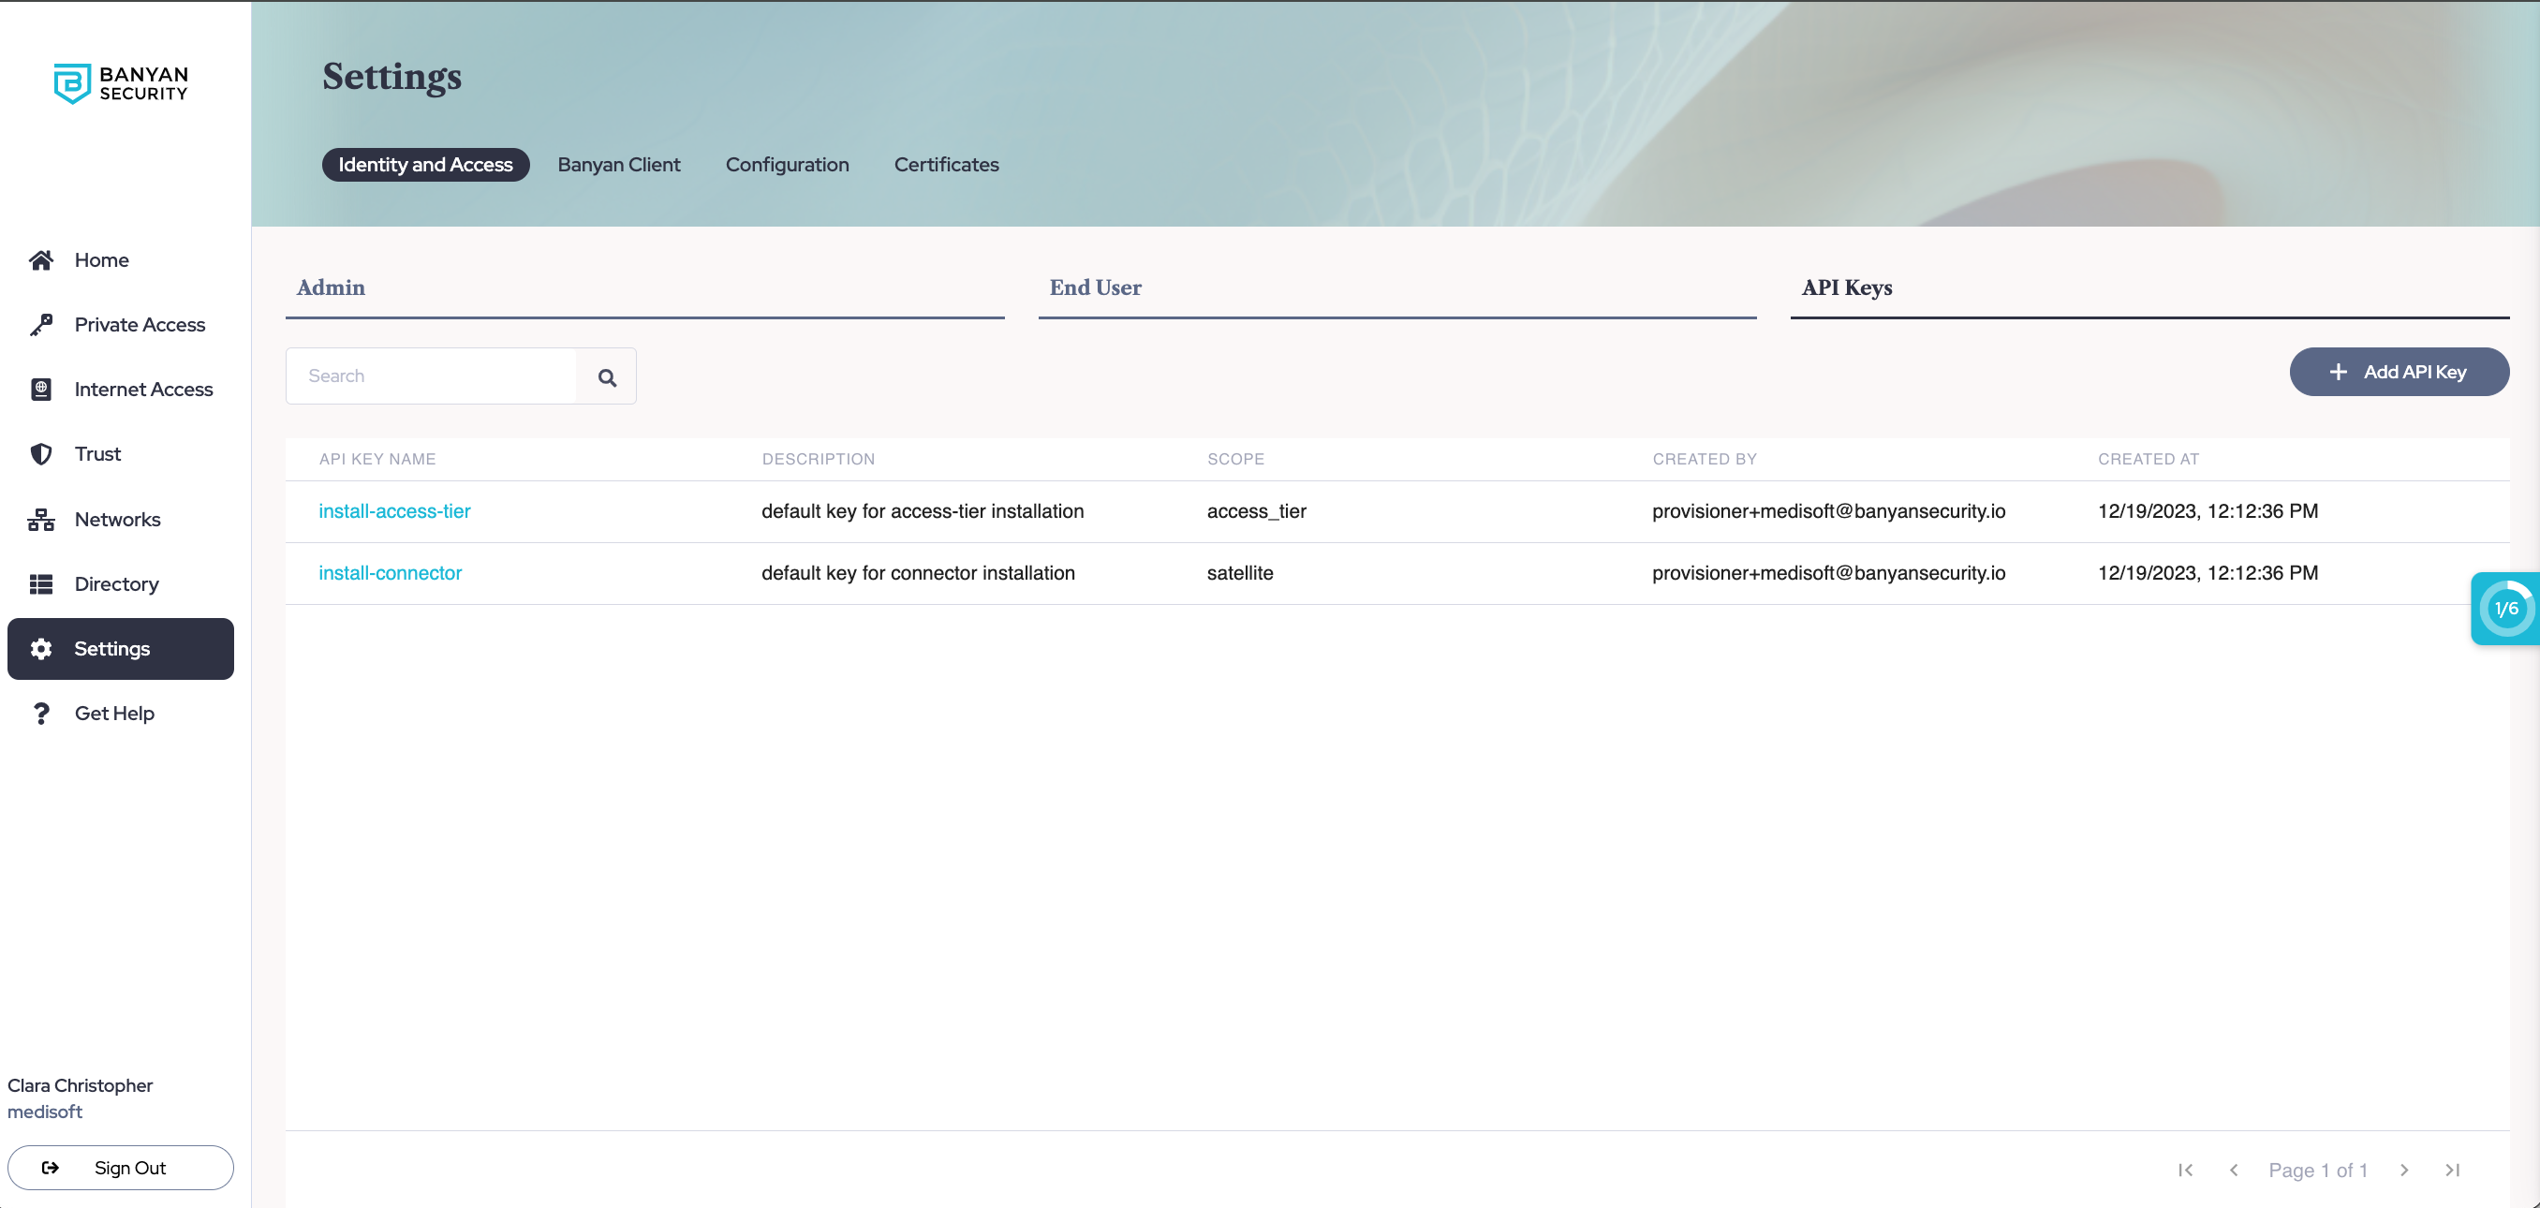Open the Certificates tab
Viewport: 2540px width, 1208px height.
tap(946, 165)
